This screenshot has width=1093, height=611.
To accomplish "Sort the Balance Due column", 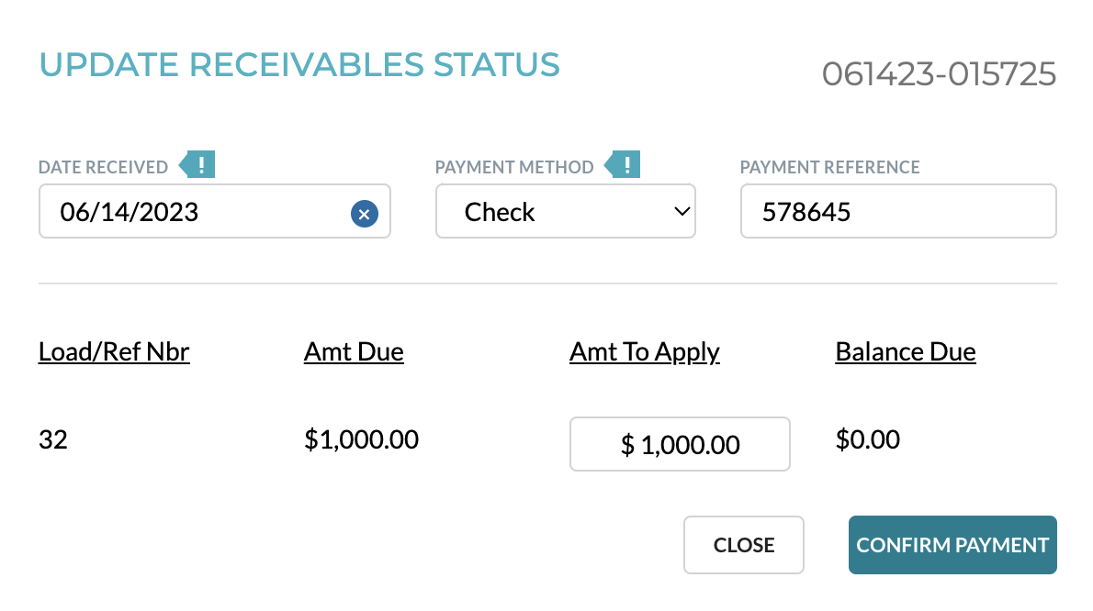I will (905, 351).
